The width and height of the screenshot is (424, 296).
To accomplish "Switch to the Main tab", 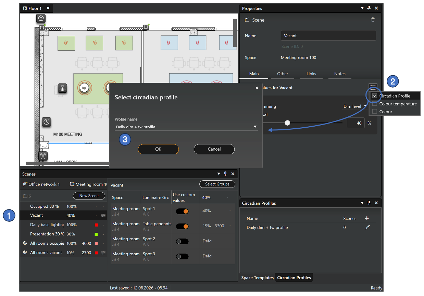I will [x=254, y=74].
